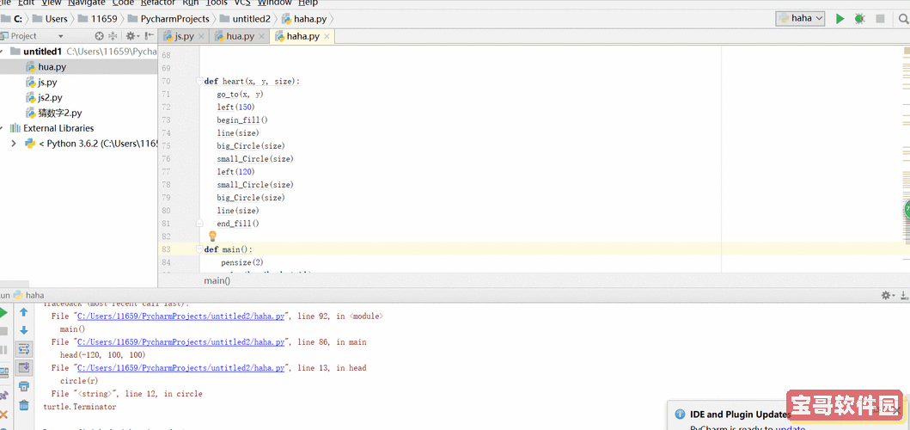Image resolution: width=910 pixels, height=430 pixels.
Task: Click the fold end marker at line 81
Action: (x=199, y=223)
